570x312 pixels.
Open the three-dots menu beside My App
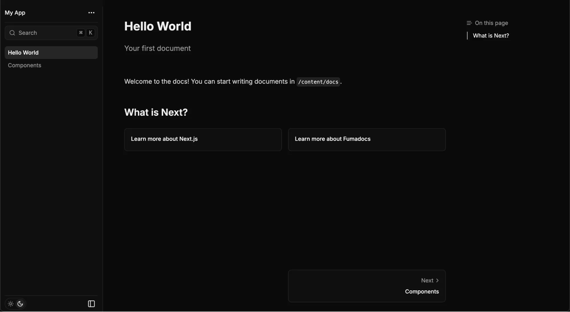(91, 13)
